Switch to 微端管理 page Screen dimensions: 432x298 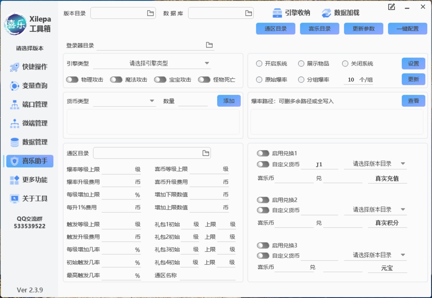pyautogui.click(x=30, y=123)
